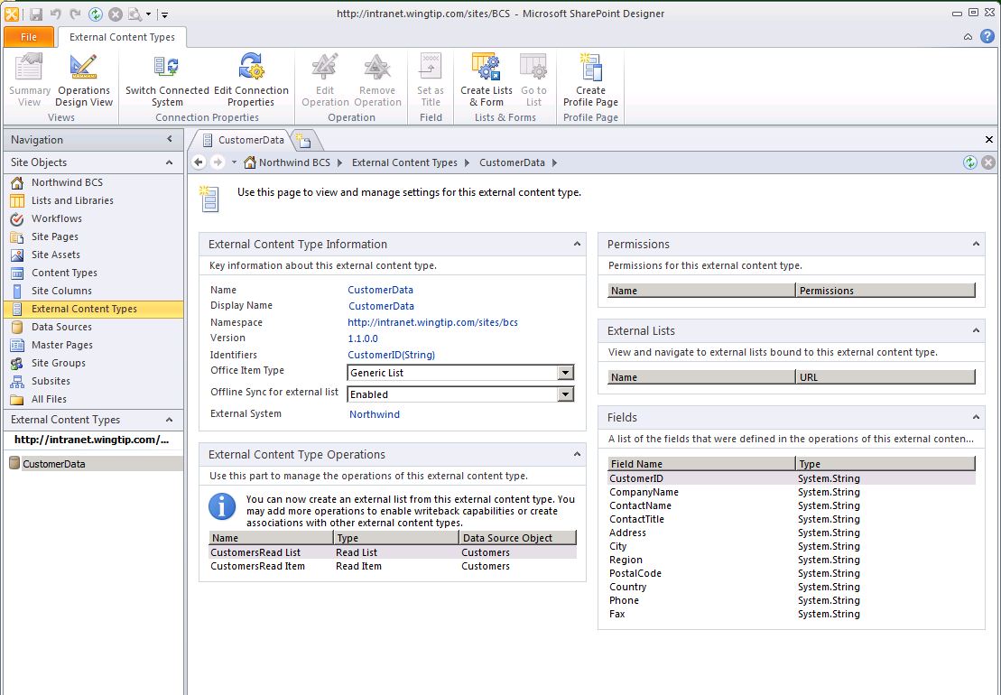This screenshot has height=695, width=1001.
Task: Click the Name link value CustomerData
Action: (380, 290)
